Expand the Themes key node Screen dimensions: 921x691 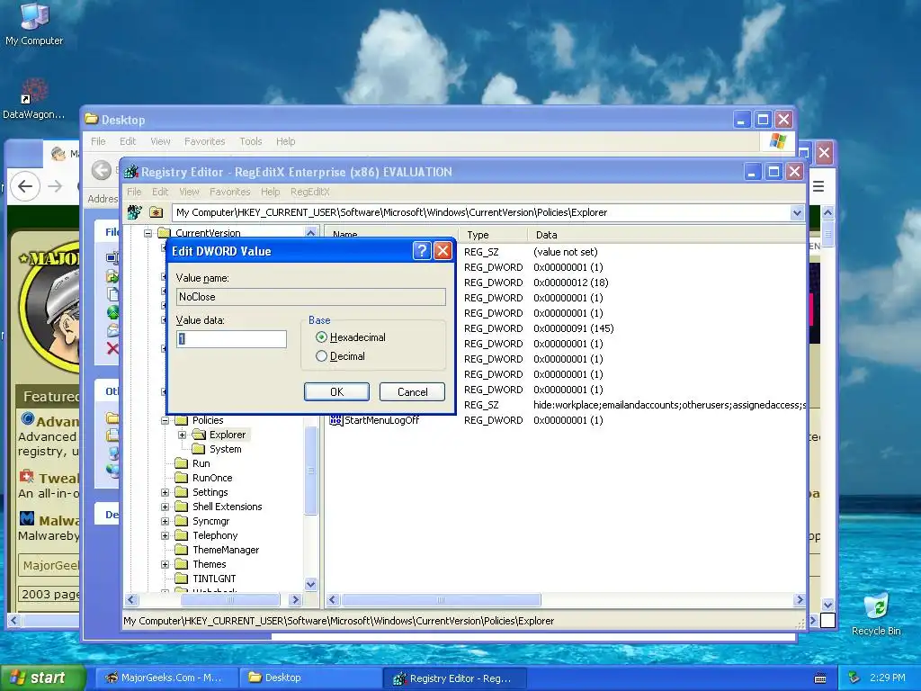[x=165, y=564]
